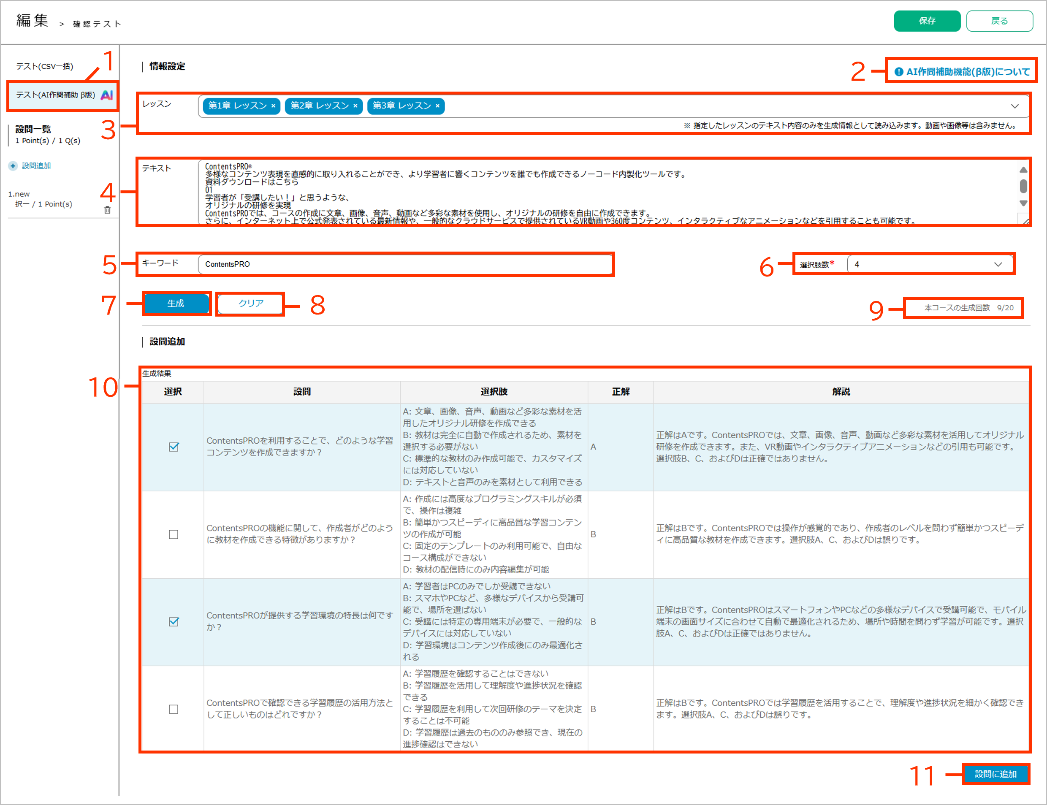Click the 確認テスト breadcrumb
The width and height of the screenshot is (1047, 805).
[97, 24]
